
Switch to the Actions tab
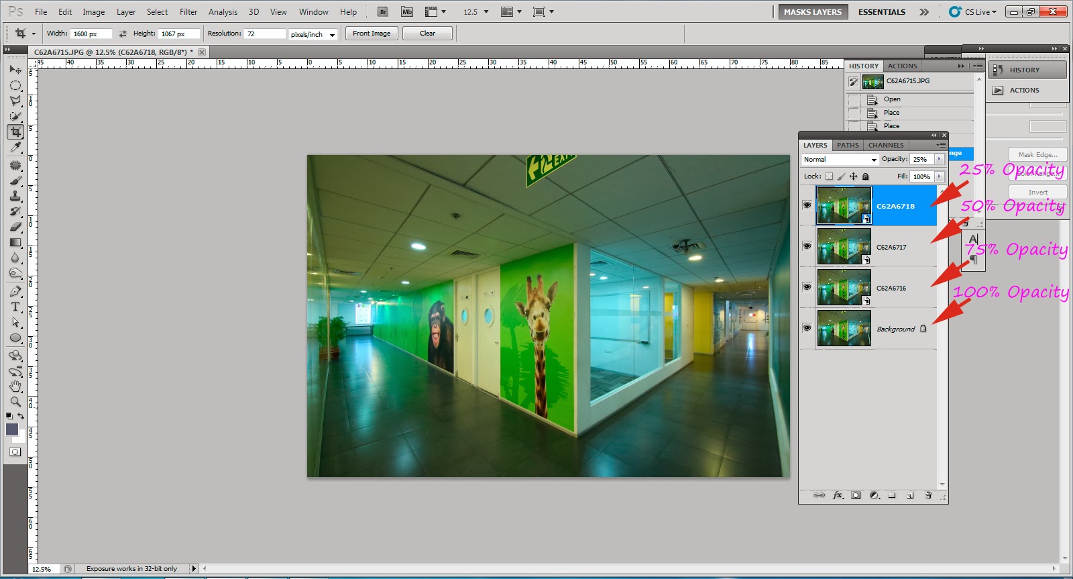pos(903,66)
